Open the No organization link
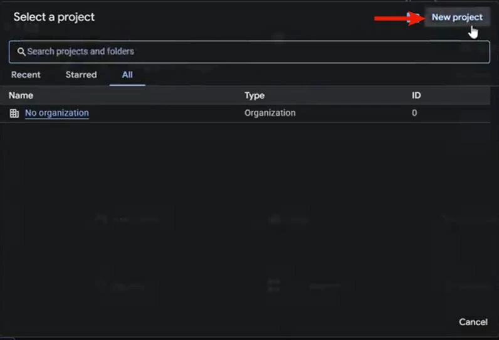Image resolution: width=499 pixels, height=340 pixels. pyautogui.click(x=57, y=113)
